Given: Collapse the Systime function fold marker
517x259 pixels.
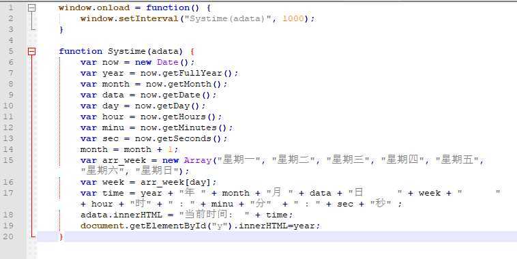Looking at the screenshot, I should click(31, 51).
